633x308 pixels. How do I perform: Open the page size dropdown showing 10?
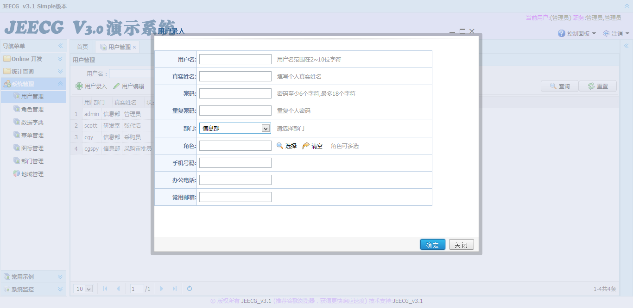[83, 289]
